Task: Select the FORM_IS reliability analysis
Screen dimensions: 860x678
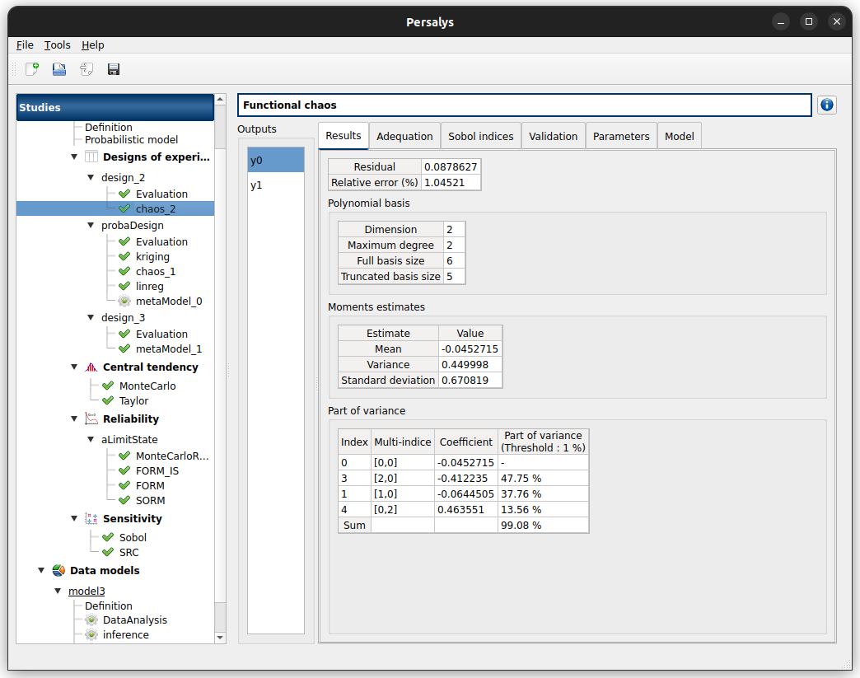Action: (x=157, y=471)
